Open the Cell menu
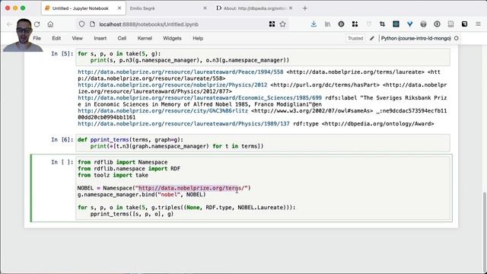The height and width of the screenshot is (274, 487). (x=122, y=38)
